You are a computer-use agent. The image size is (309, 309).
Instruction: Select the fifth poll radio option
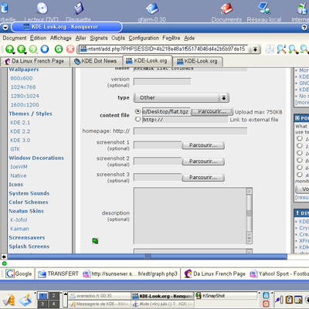click(x=300, y=168)
